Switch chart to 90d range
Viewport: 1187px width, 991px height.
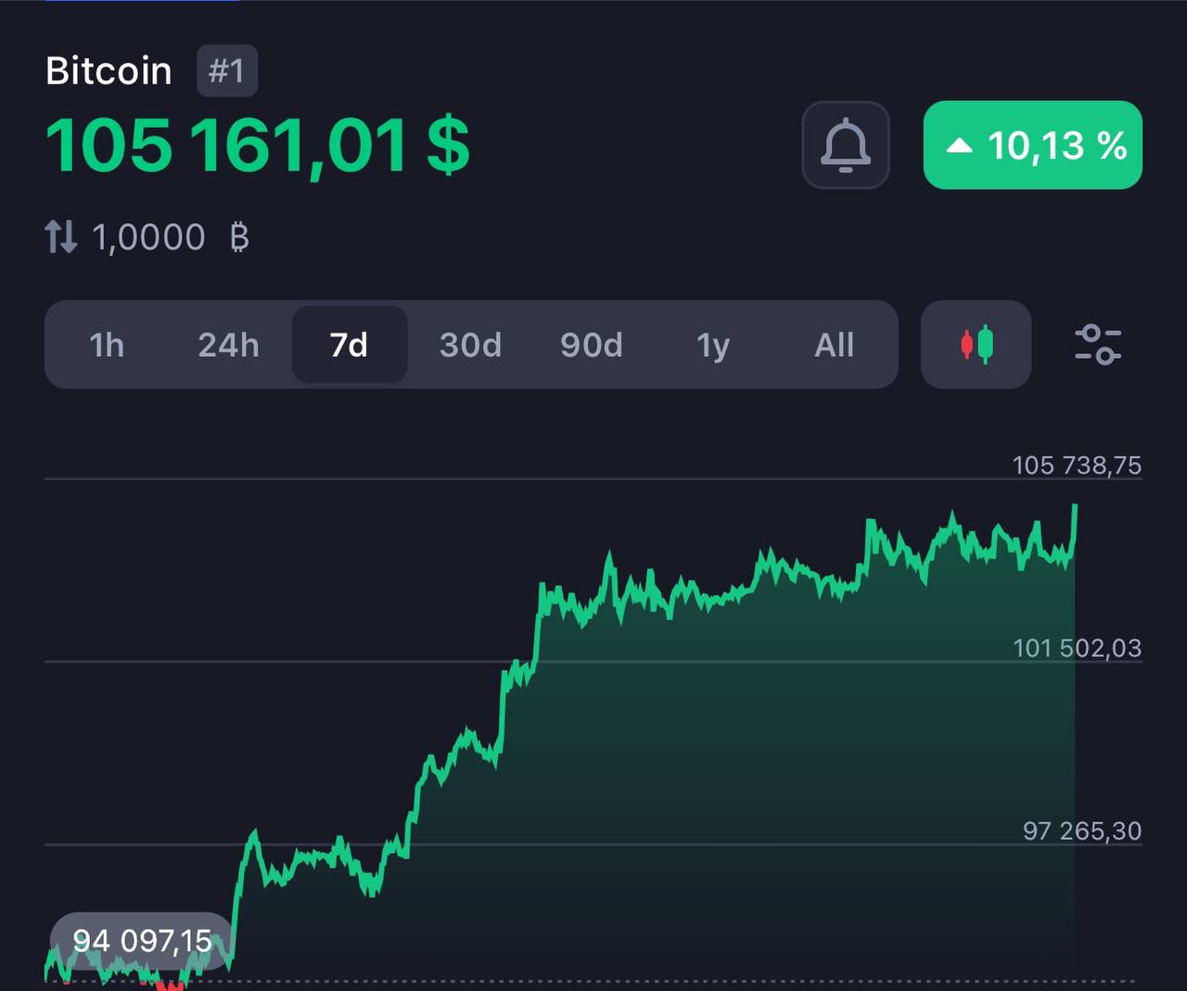[592, 345]
